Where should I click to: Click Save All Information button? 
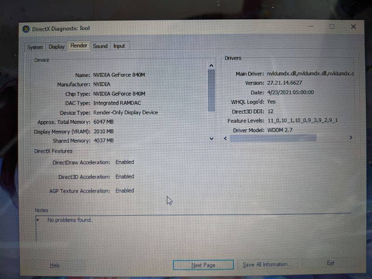tap(265, 265)
